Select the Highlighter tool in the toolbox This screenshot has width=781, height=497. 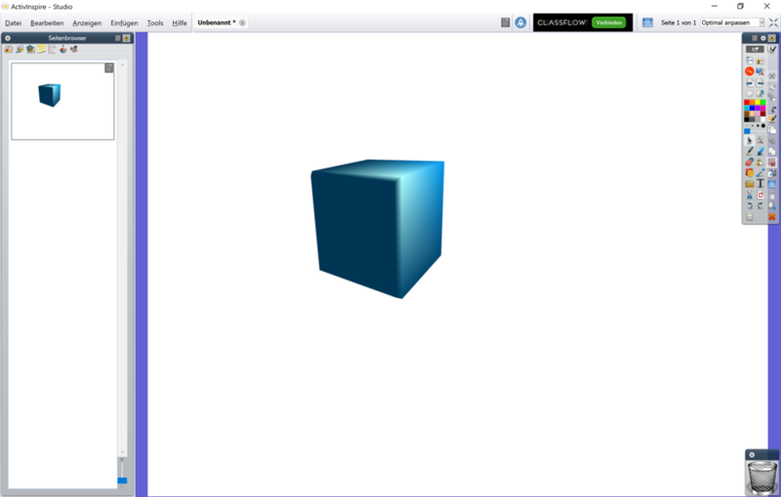pos(760,151)
